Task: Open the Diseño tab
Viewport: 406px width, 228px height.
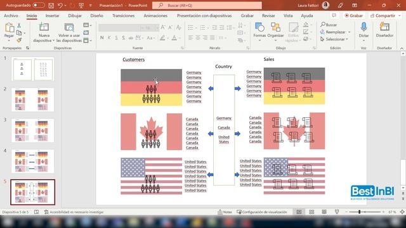Action: [x=96, y=15]
